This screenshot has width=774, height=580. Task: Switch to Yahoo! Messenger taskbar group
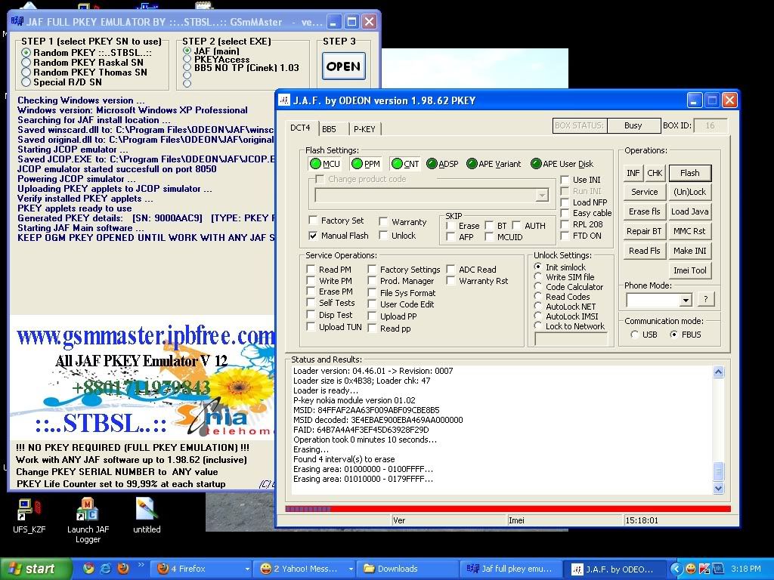coord(305,569)
